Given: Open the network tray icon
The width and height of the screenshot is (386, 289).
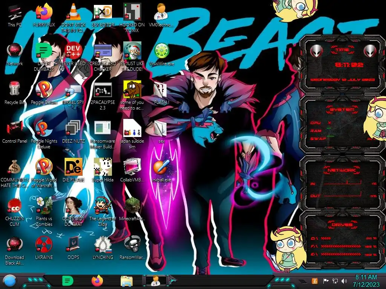Looking at the screenshot, I should [335, 281].
